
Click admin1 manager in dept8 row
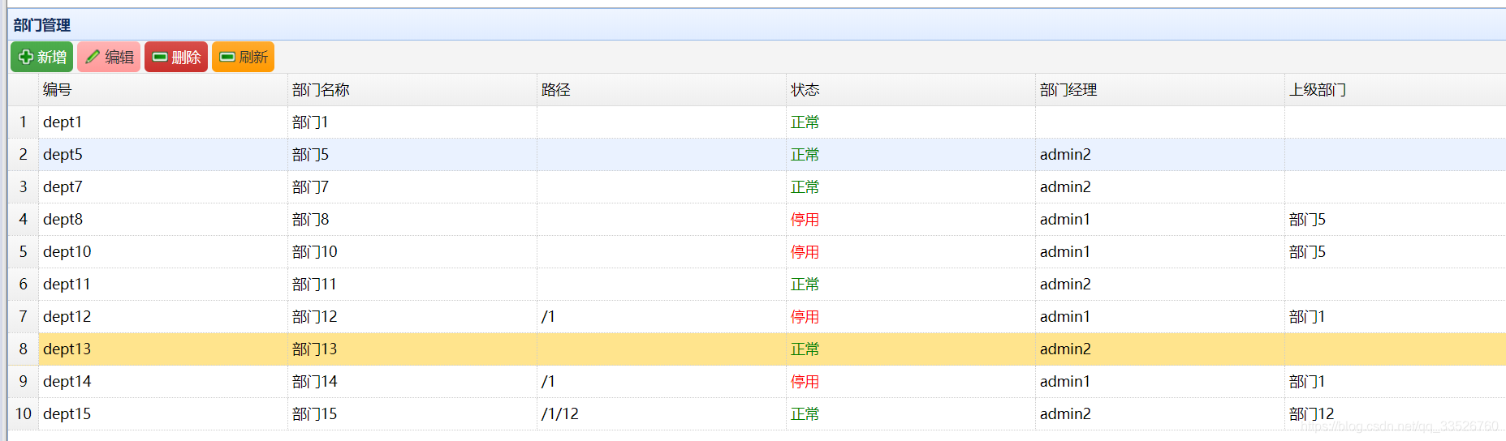1065,219
